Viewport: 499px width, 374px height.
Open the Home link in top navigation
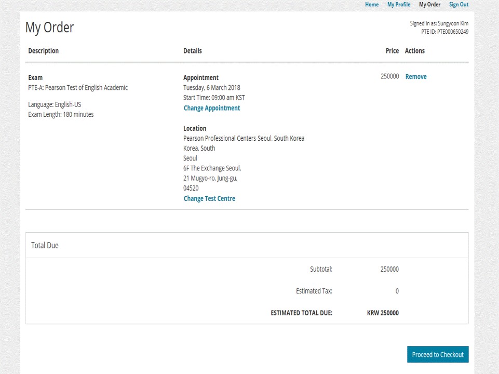coord(372,5)
